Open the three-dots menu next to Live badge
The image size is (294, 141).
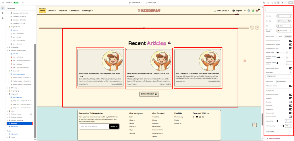click(x=22, y=3)
